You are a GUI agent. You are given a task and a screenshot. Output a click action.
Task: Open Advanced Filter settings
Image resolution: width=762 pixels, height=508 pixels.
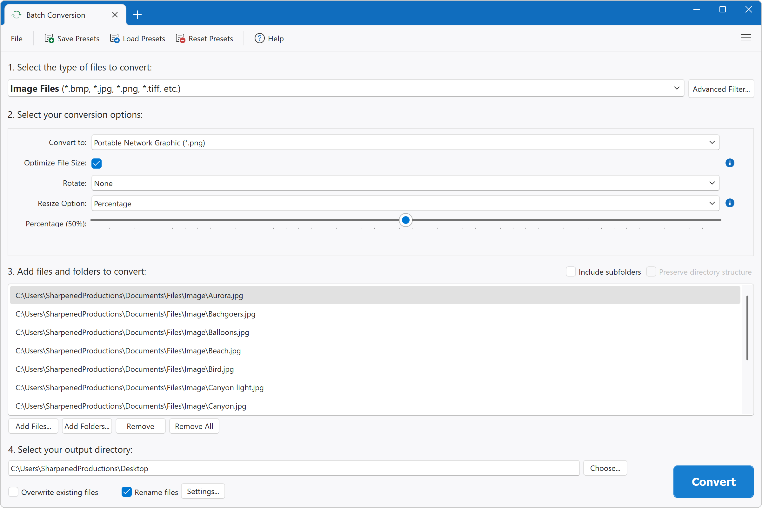pyautogui.click(x=721, y=89)
